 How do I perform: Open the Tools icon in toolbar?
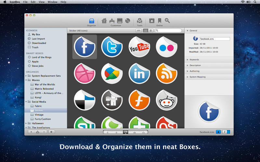coord(139,20)
